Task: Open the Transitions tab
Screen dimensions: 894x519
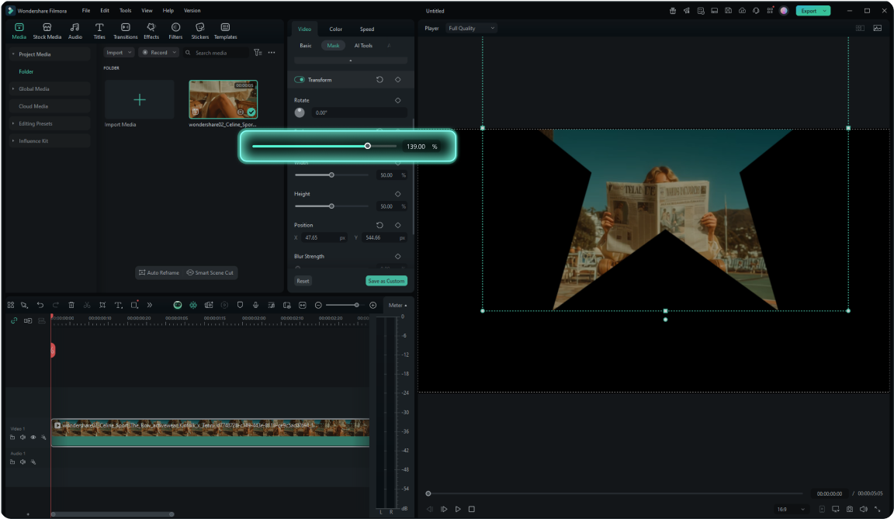Action: point(126,31)
